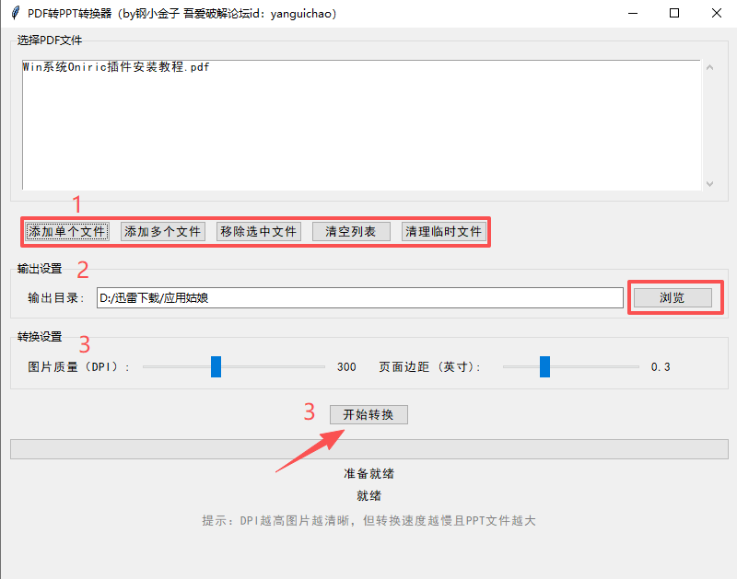
Task: Start conversion with 开始转换 button
Action: (368, 415)
